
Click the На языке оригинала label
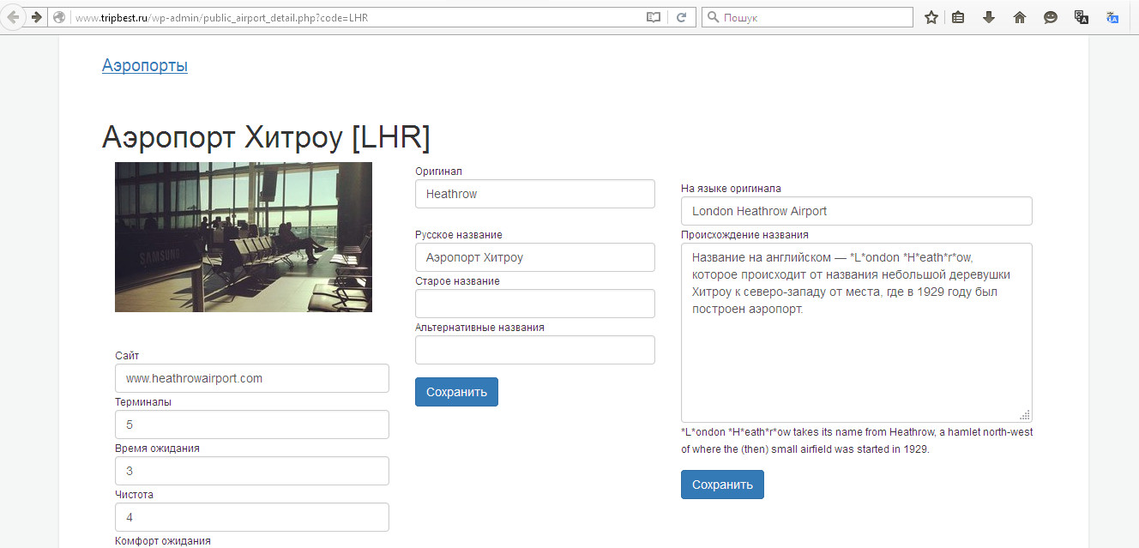731,189
